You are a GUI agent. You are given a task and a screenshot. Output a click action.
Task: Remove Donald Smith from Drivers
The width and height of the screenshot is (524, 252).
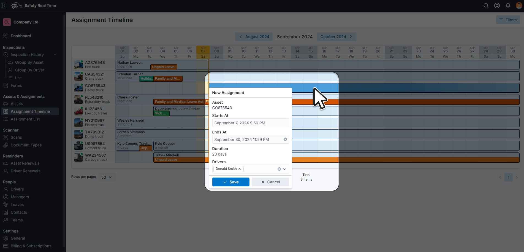[x=240, y=169]
